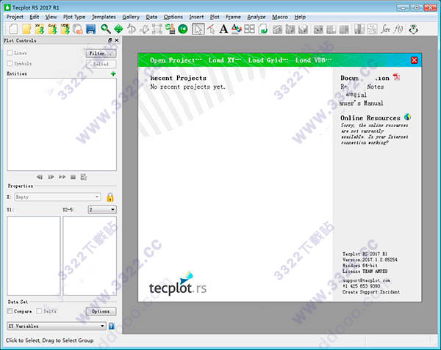Open the Release Notes link

362,87
